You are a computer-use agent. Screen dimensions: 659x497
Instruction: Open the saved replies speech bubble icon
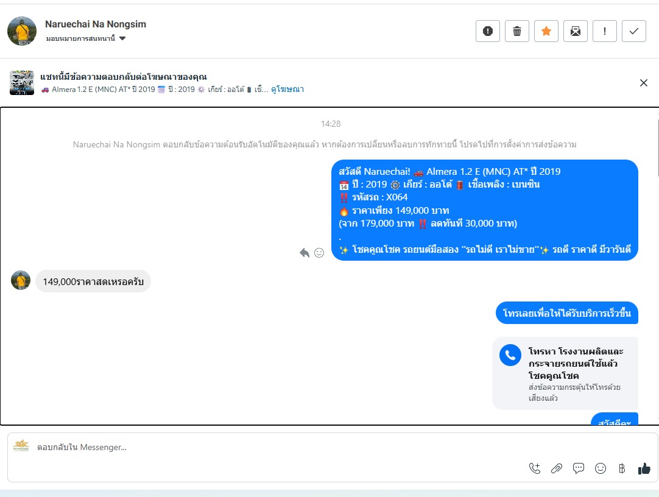click(x=579, y=468)
